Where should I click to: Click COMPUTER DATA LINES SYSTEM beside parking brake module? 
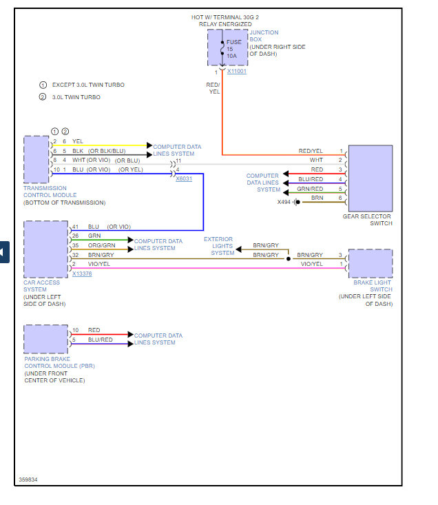(158, 339)
